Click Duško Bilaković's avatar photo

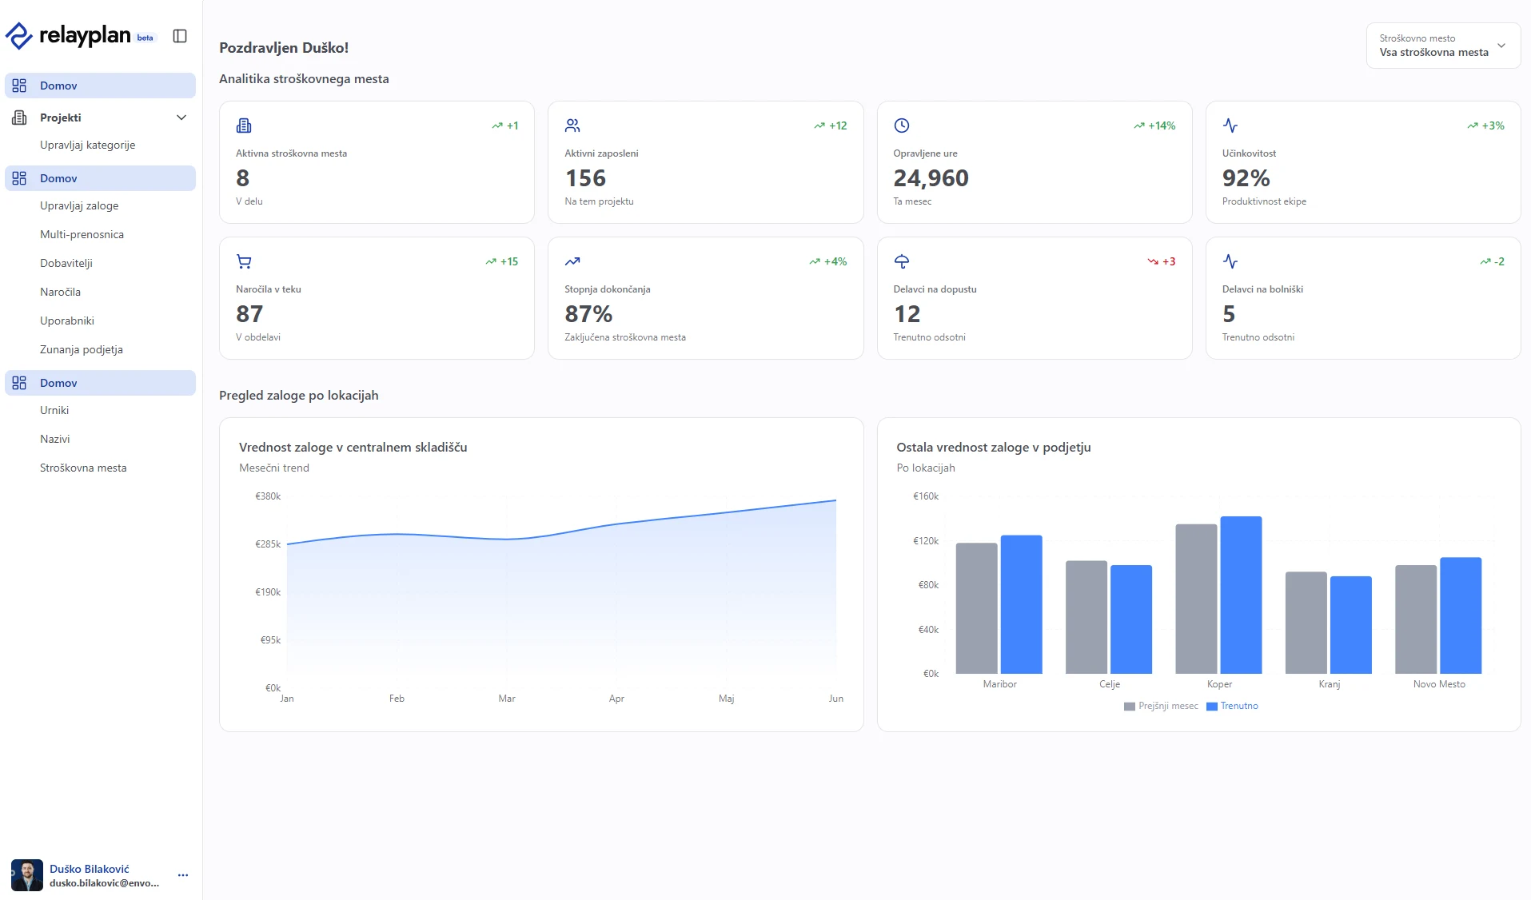27,875
